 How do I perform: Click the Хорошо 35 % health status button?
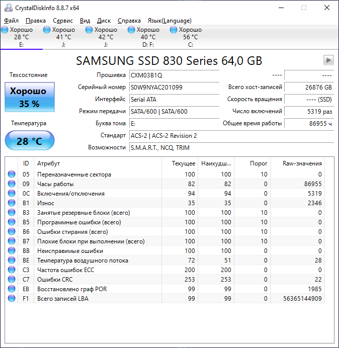click(30, 97)
